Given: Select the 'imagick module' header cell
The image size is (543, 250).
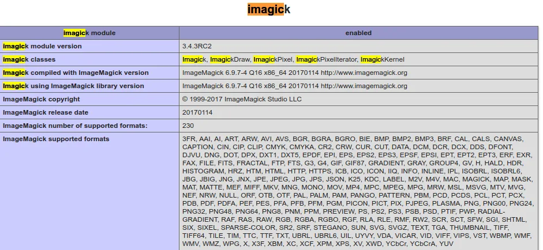Looking at the screenshot, I should point(89,33).
